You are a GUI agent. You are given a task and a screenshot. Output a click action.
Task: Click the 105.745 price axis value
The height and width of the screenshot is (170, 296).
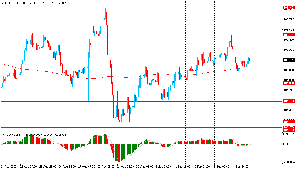click(289, 90)
